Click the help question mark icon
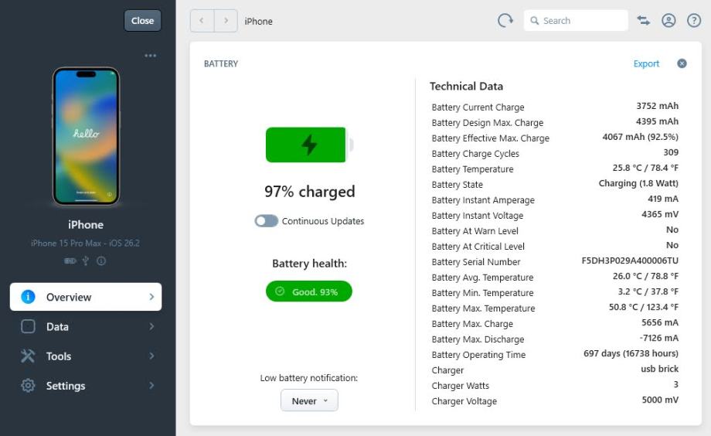Screen dimensions: 711x436 point(694,21)
